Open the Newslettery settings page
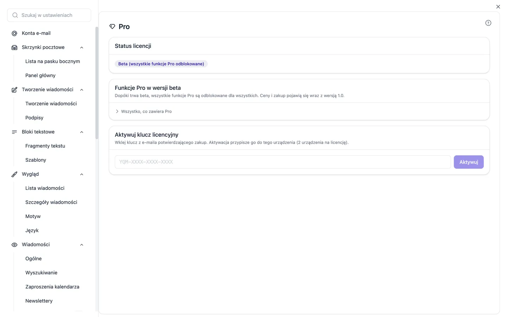 (39, 301)
